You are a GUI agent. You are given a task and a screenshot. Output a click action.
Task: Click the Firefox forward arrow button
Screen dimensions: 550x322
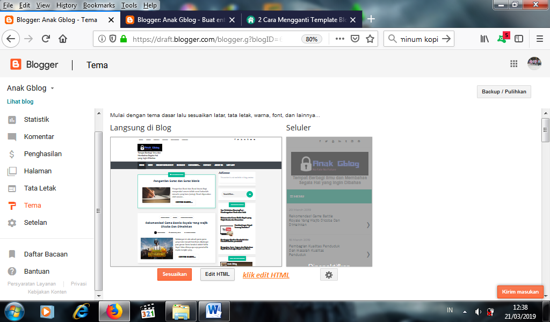pos(28,39)
